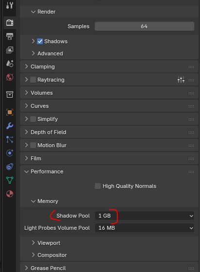Disable the Shadows checkbox
The image size is (200, 272).
40,41
